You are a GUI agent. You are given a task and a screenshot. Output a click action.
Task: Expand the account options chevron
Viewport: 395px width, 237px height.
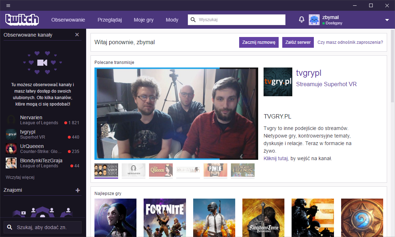(387, 20)
